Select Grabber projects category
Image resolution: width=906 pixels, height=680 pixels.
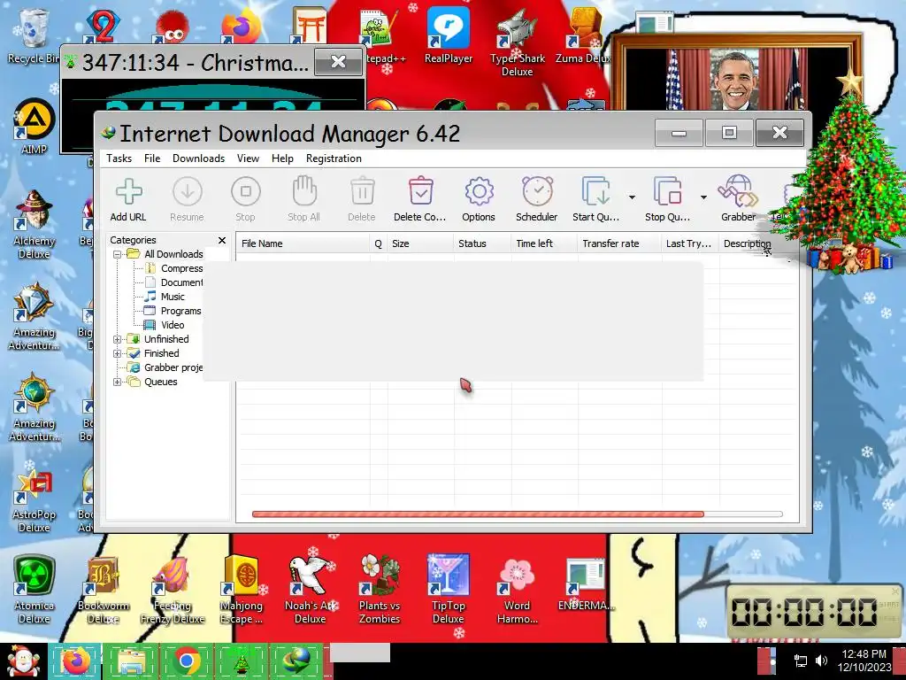(173, 367)
